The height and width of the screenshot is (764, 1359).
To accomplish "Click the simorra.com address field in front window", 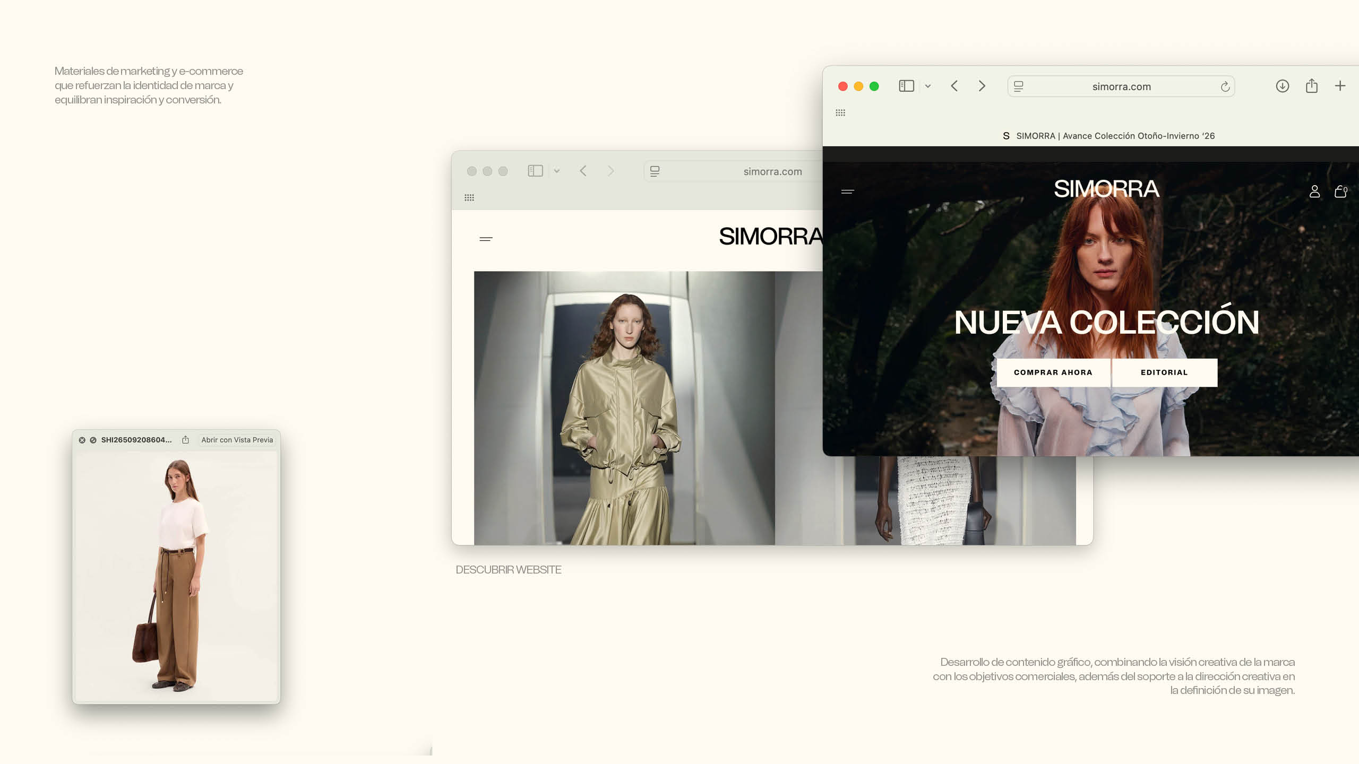I will [1121, 86].
